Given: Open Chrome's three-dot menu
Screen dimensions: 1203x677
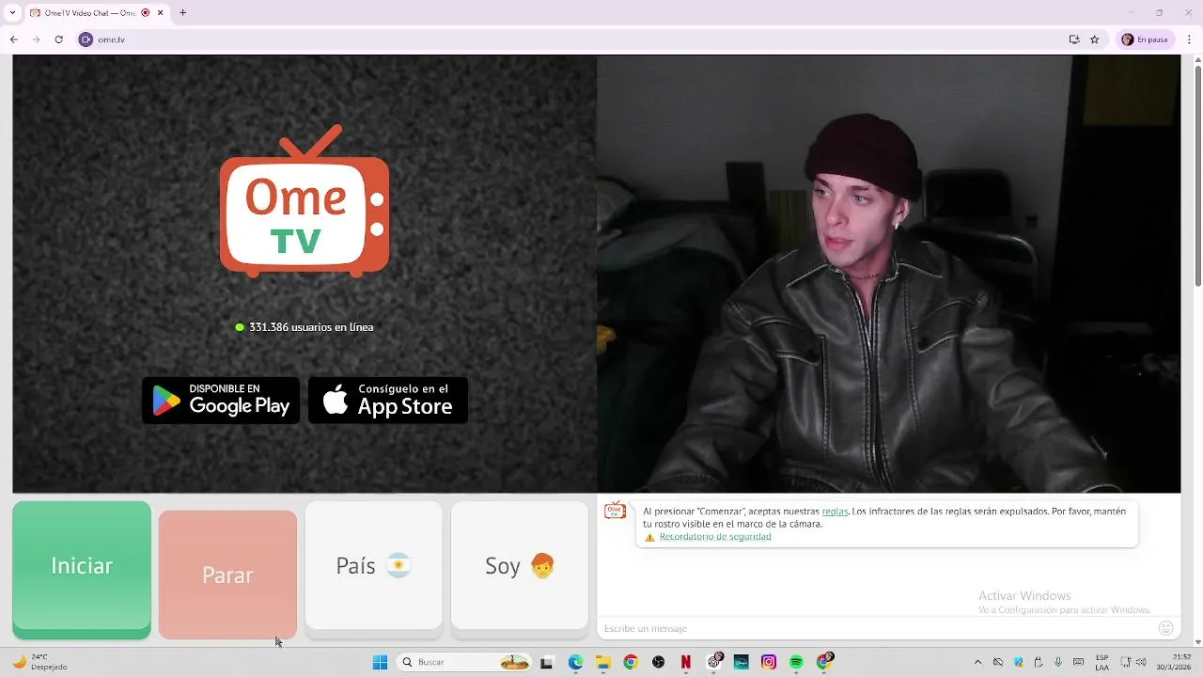Looking at the screenshot, I should point(1188,39).
